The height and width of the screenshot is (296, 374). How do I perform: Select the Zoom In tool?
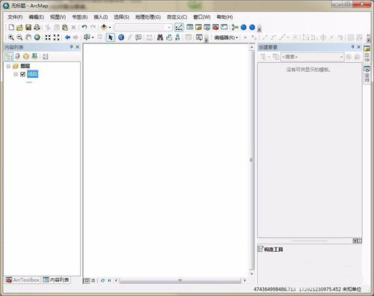point(11,37)
